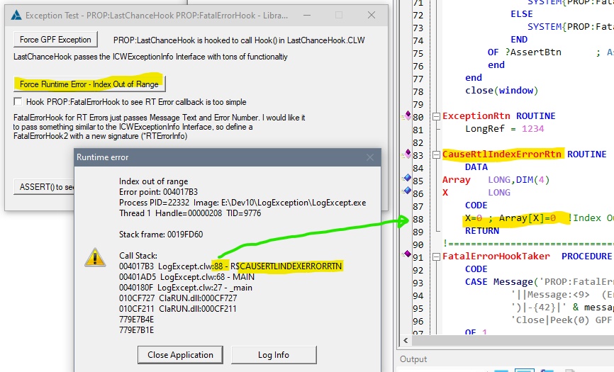The image size is (614, 372).
Task: Click Force Runtime Error - Index Out of Range
Action: click(x=90, y=84)
